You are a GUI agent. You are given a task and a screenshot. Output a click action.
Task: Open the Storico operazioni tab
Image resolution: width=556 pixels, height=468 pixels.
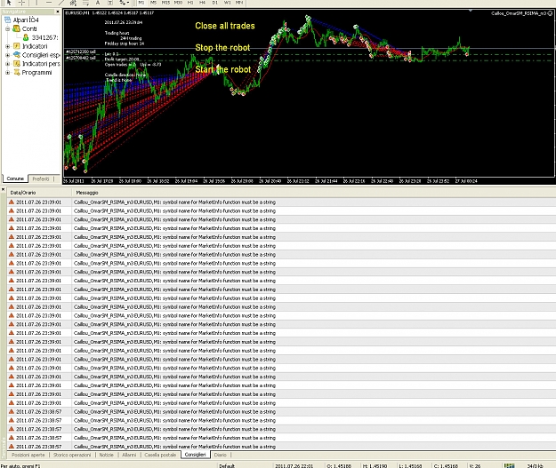(x=72, y=455)
